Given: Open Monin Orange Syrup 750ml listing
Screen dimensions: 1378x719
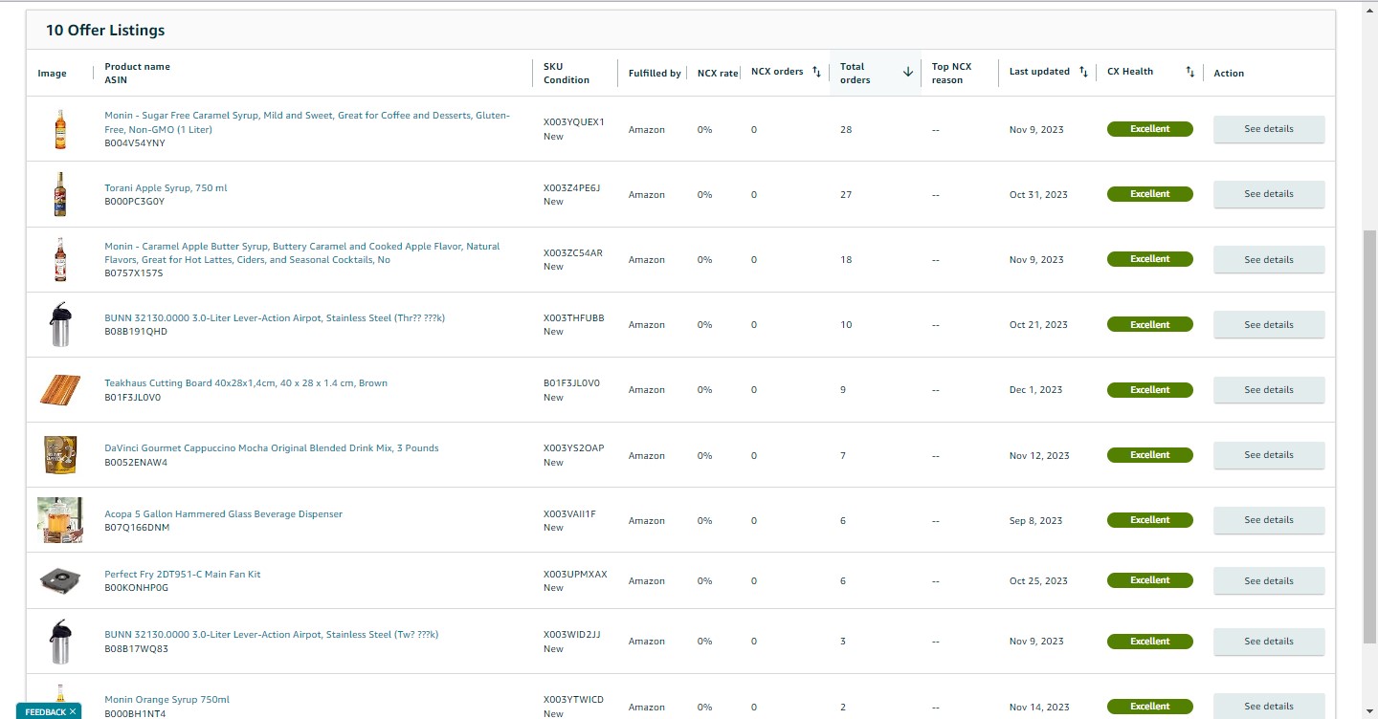Looking at the screenshot, I should (x=167, y=700).
